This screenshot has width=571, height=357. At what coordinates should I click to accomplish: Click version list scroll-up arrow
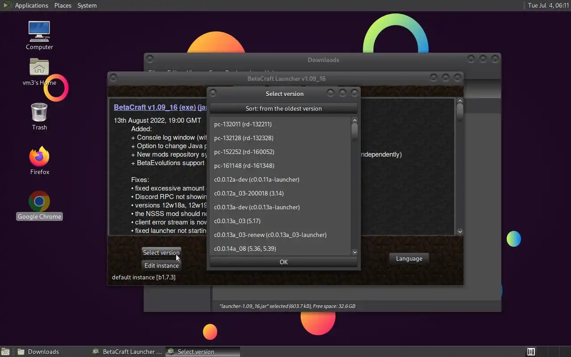click(355, 120)
